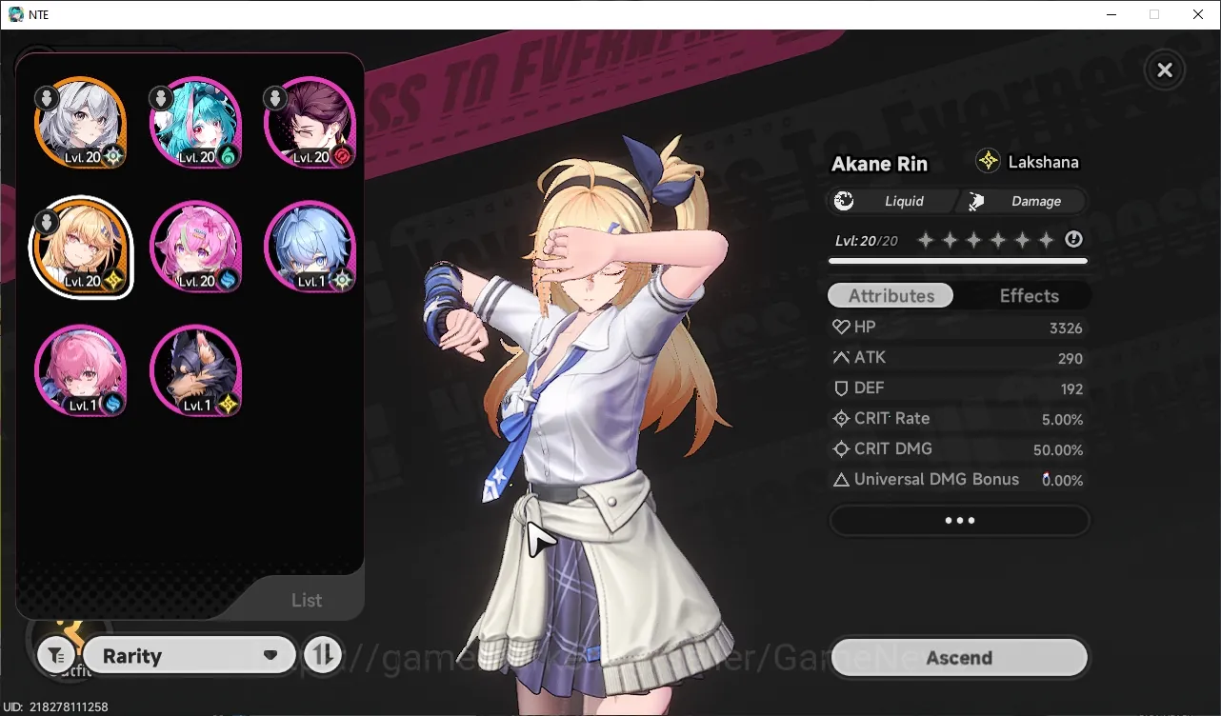1221x716 pixels.
Task: Switch to the Attributes tab
Action: point(891,296)
